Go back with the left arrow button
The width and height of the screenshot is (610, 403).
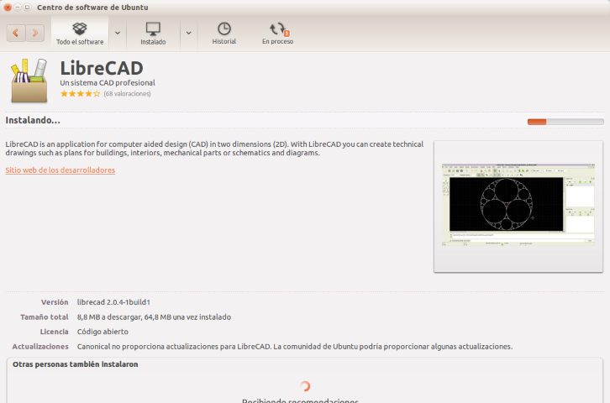point(16,33)
